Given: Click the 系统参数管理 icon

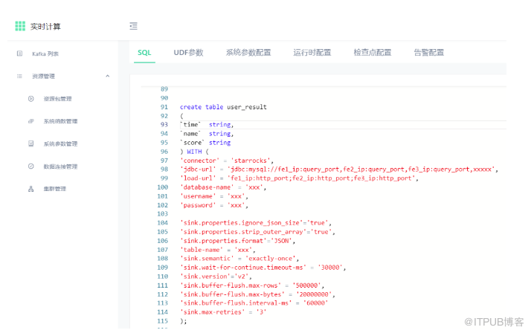Looking at the screenshot, I should click(x=30, y=143).
